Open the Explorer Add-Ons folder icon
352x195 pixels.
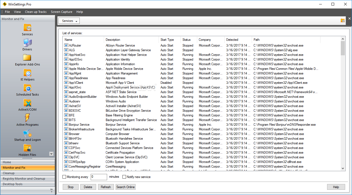coord(27,58)
